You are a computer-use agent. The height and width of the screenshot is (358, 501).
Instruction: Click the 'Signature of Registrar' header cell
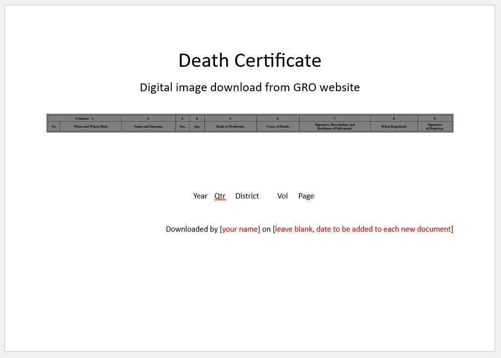tap(435, 126)
